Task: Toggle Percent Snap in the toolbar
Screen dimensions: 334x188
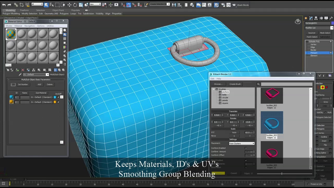Action: [134, 5]
